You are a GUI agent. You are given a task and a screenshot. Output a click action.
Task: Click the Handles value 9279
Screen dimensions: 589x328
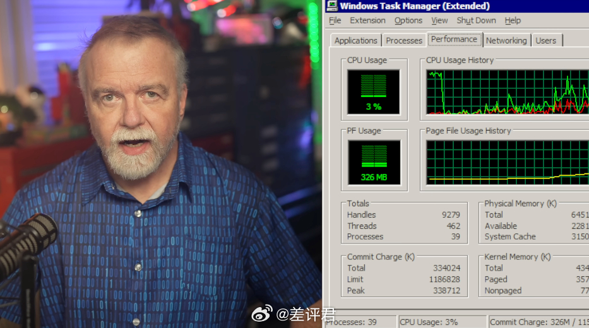[x=451, y=214]
